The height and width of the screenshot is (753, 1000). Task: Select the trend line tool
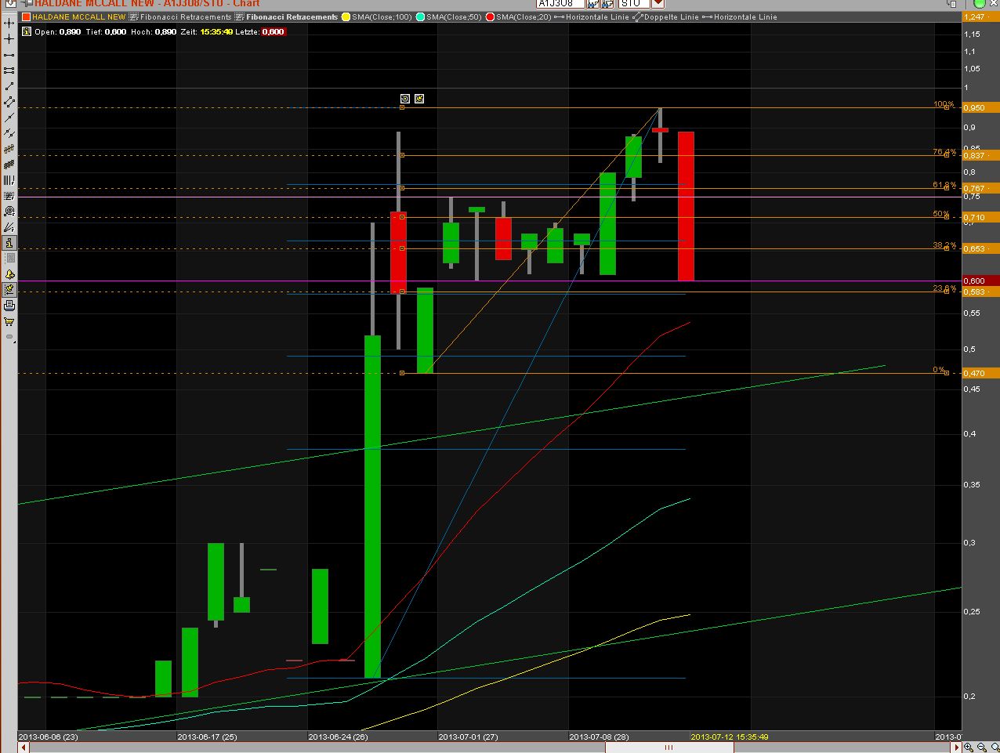click(x=9, y=86)
